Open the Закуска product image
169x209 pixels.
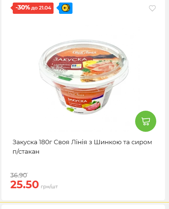[84, 76]
